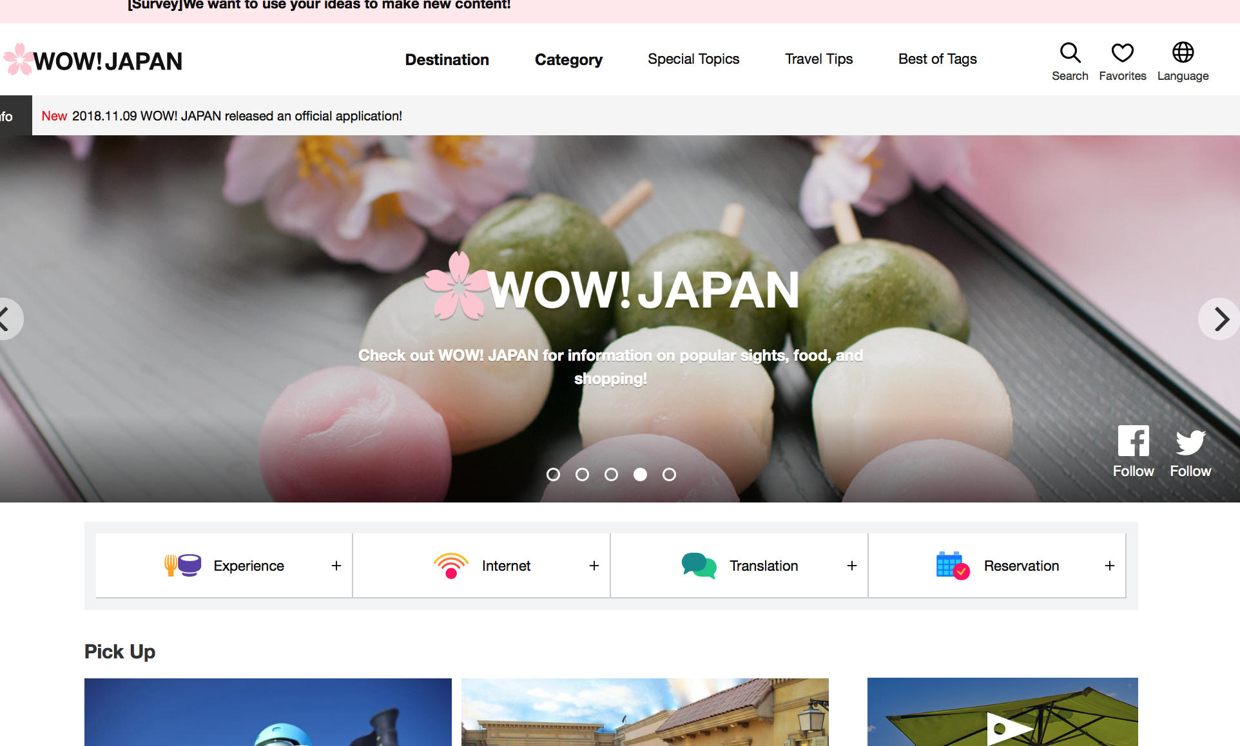This screenshot has width=1240, height=746.
Task: Click the Experience label text
Action: coord(249,566)
